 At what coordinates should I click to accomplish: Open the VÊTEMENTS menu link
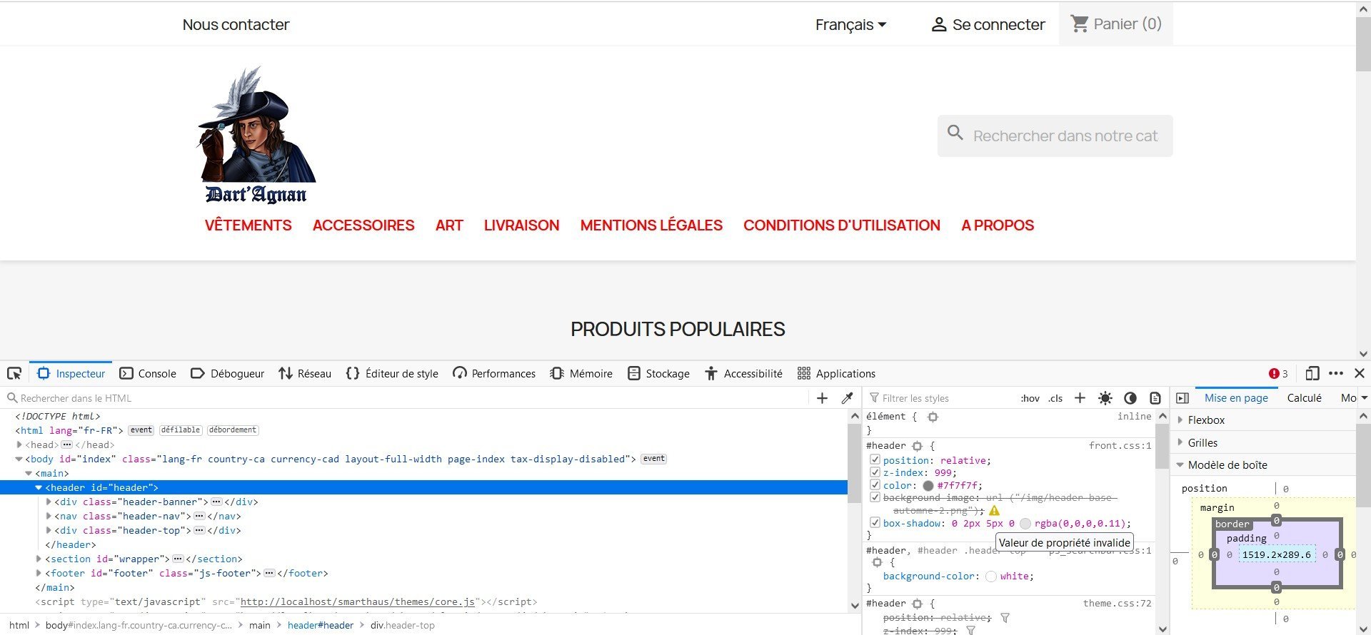(248, 225)
